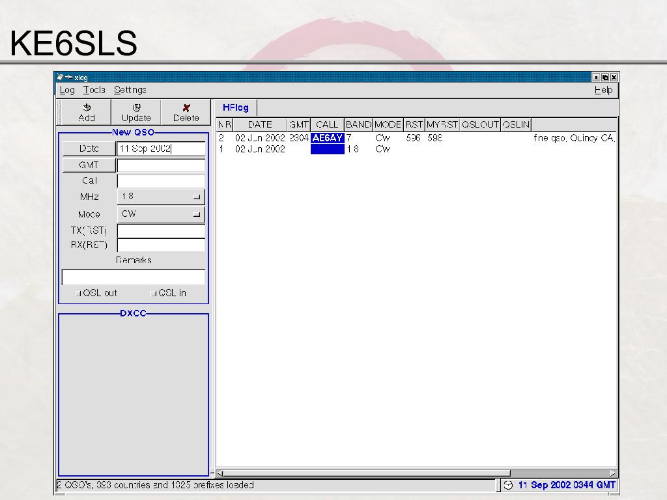Screen dimensions: 667x500
Task: Open the MHz band dropdown
Action: click(x=161, y=197)
